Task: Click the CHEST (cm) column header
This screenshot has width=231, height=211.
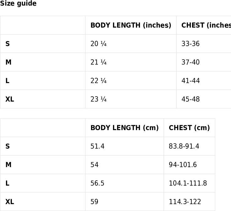Action: pyautogui.click(x=190, y=128)
